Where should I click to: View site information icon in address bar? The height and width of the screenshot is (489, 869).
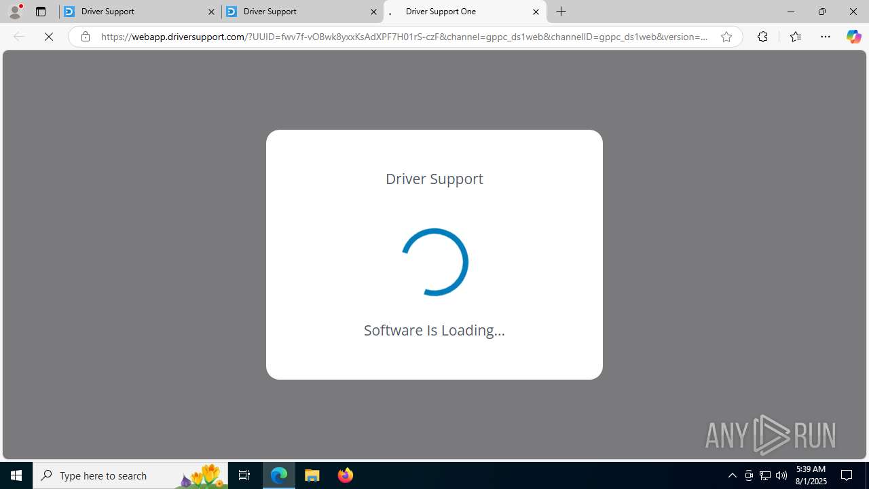pyautogui.click(x=86, y=37)
